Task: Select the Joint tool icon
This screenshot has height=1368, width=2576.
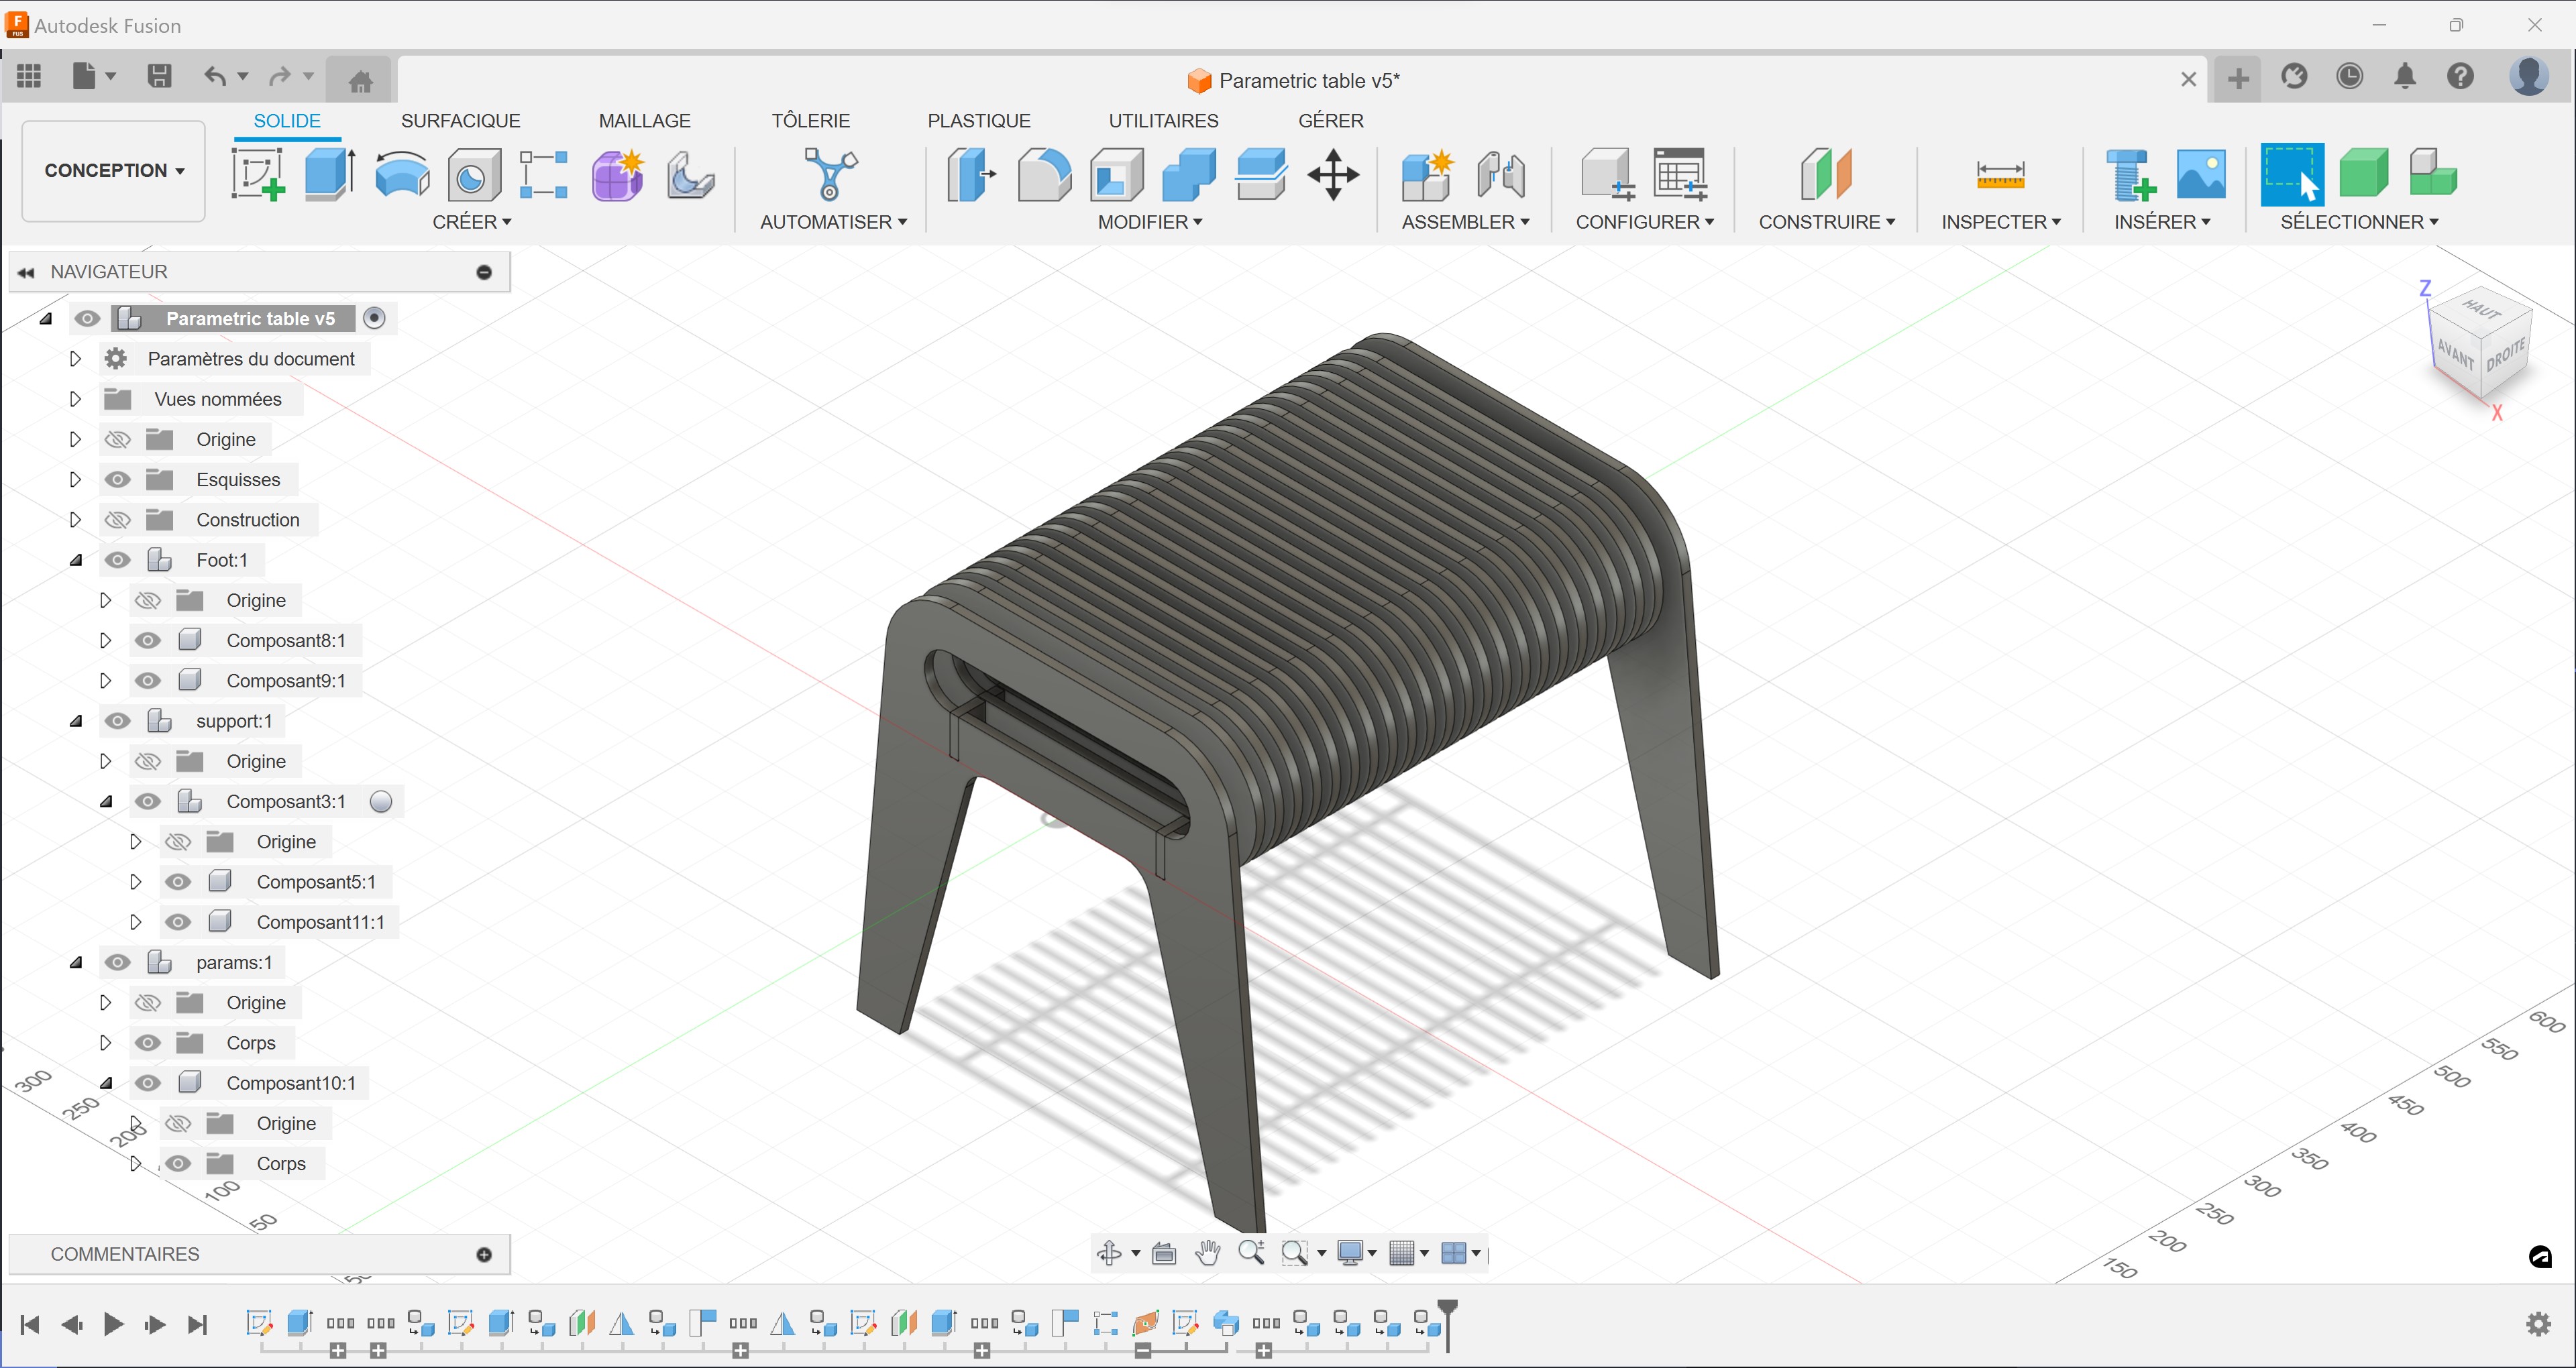Action: coord(1500,174)
